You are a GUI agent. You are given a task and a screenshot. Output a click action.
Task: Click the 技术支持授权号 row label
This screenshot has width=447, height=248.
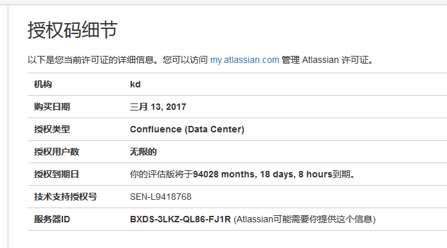[66, 197]
